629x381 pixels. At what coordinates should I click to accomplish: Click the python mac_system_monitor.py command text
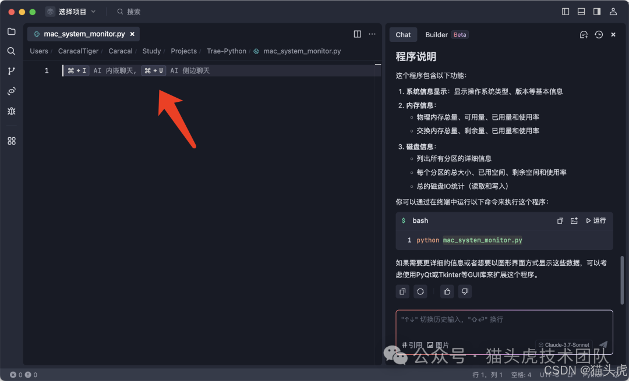(469, 240)
